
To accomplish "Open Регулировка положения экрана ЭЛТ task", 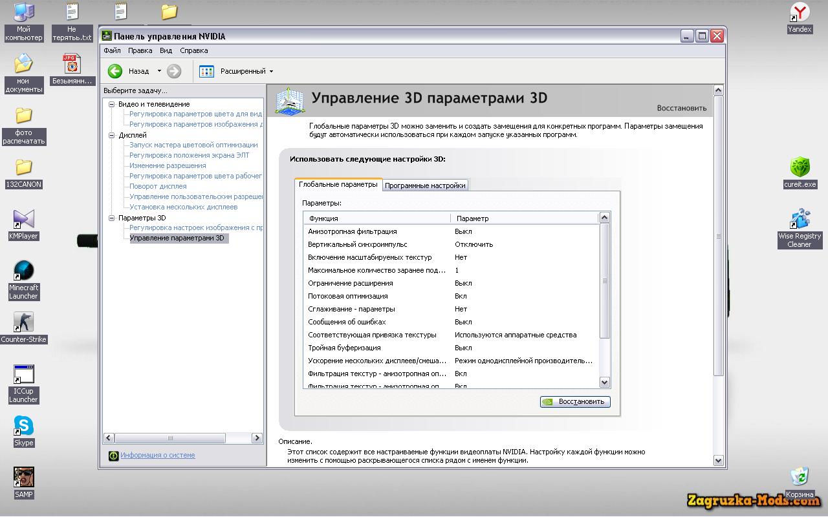I will tap(189, 155).
